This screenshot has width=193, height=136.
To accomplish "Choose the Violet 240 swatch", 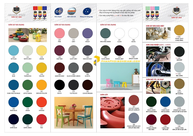I will point(87,33).
